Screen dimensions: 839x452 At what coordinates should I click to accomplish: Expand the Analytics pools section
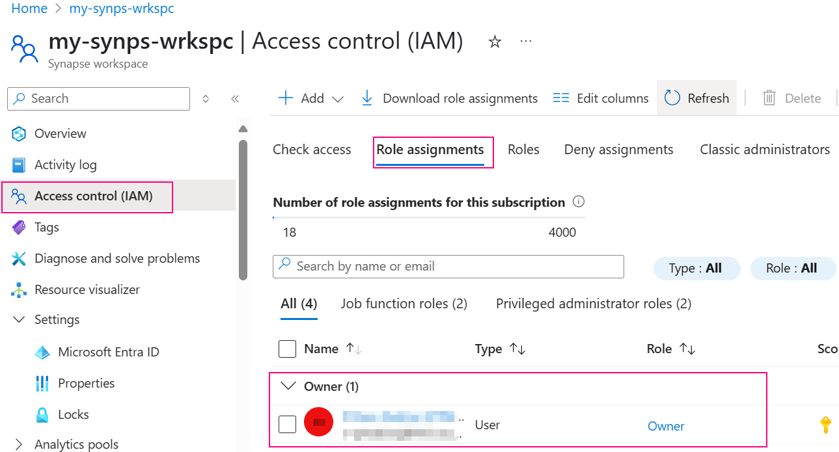click(x=20, y=445)
